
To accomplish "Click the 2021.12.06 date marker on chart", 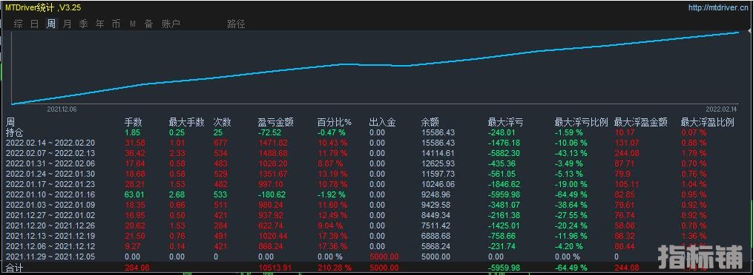I will pyautogui.click(x=62, y=109).
